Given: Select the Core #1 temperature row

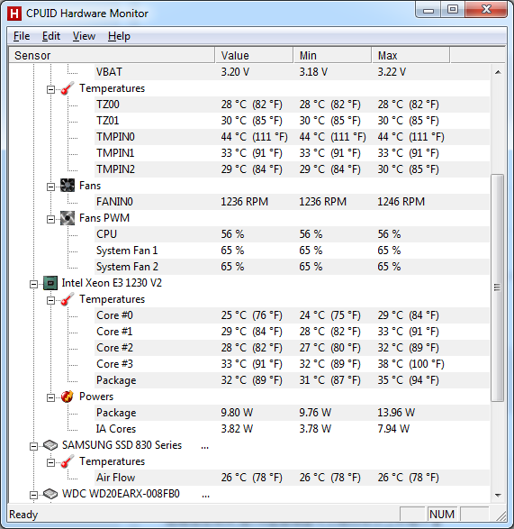Looking at the screenshot, I should tap(292, 332).
